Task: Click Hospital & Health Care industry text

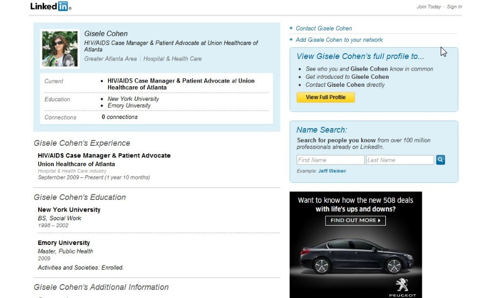Action: click(173, 59)
